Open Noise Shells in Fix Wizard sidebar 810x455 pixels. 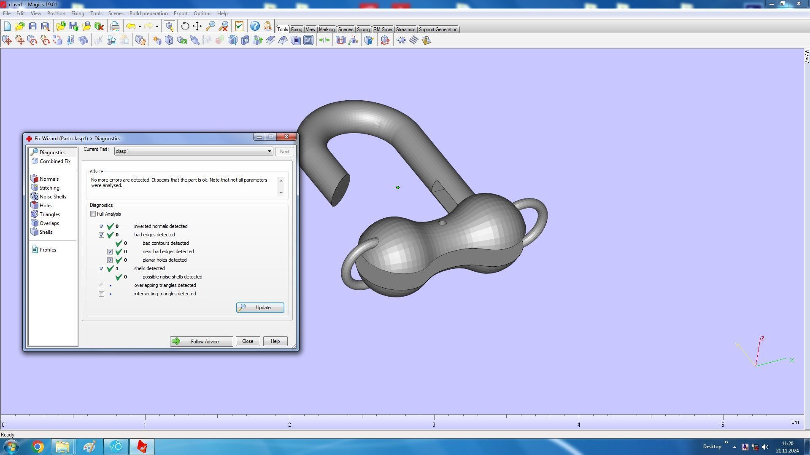53,197
